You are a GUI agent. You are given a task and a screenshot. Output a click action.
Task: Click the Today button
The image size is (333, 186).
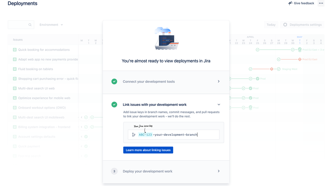click(271, 25)
